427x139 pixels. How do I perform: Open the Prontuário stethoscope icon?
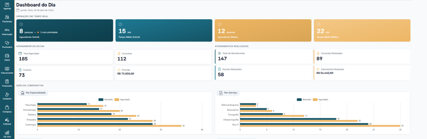coord(7,43)
